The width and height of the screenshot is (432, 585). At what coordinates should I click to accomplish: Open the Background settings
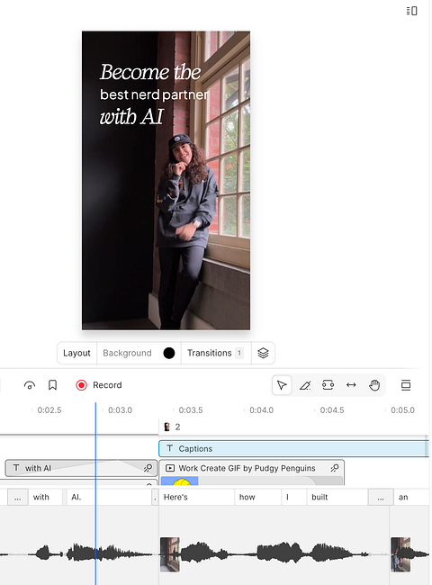127,353
